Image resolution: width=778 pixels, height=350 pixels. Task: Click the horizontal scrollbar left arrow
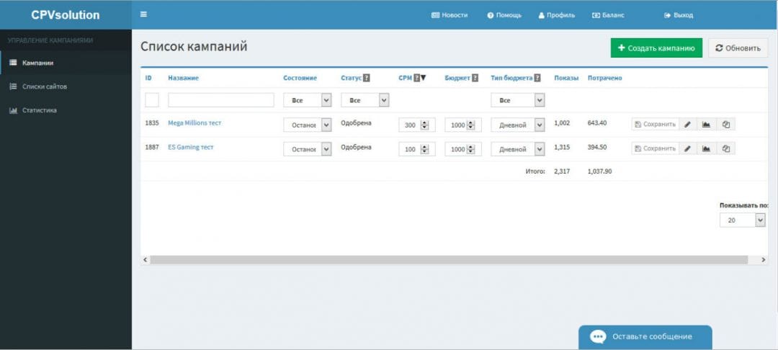(x=146, y=260)
